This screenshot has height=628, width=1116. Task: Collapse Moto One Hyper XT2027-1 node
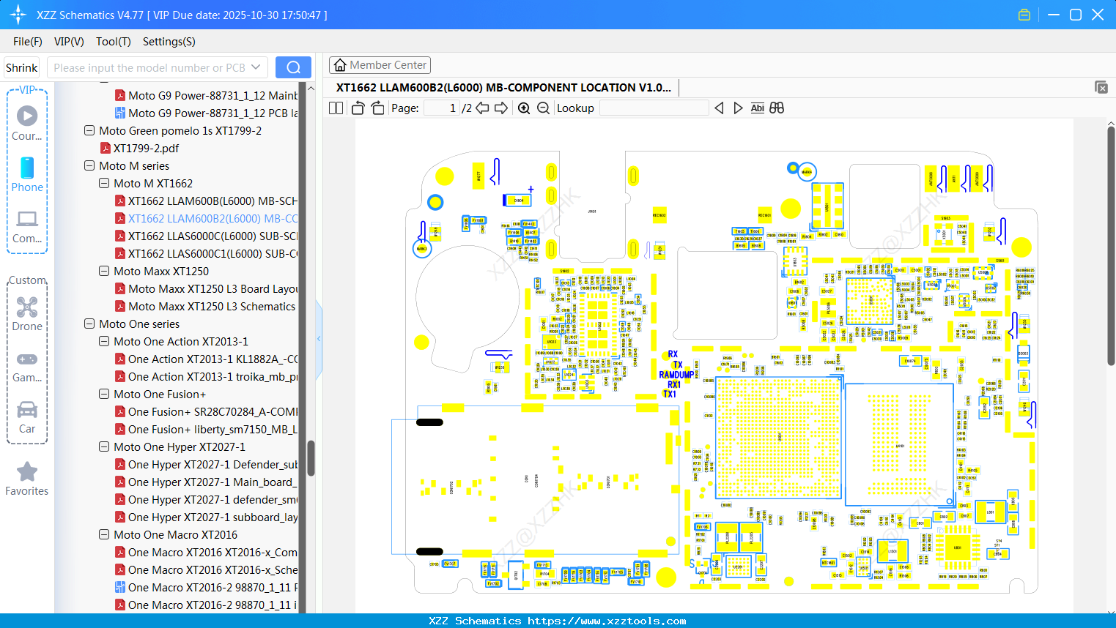[x=104, y=447]
